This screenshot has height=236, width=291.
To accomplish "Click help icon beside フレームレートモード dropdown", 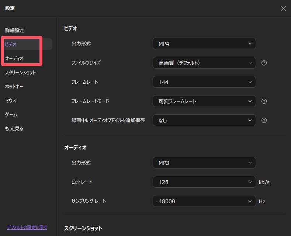I will [264, 101].
